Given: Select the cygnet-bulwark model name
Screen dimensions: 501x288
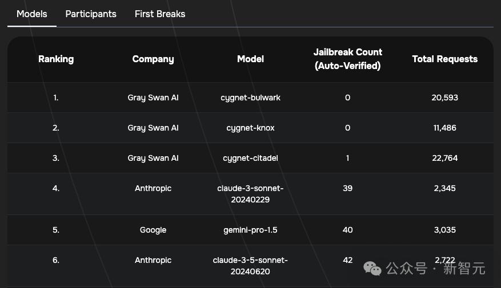Looking at the screenshot, I should (x=250, y=98).
